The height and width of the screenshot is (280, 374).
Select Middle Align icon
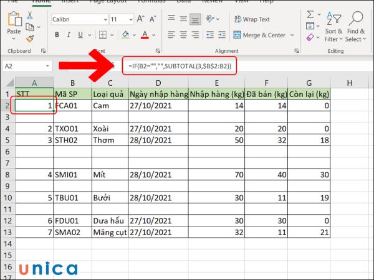click(183, 19)
